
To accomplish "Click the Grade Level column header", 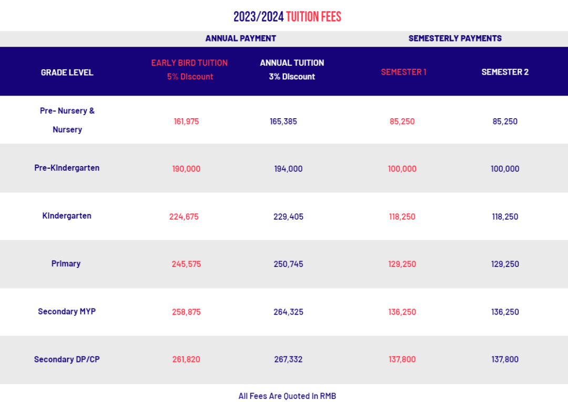I will pyautogui.click(x=67, y=73).
